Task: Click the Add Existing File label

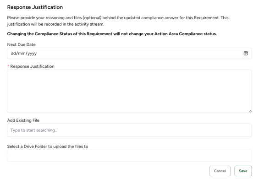Action: [23, 120]
